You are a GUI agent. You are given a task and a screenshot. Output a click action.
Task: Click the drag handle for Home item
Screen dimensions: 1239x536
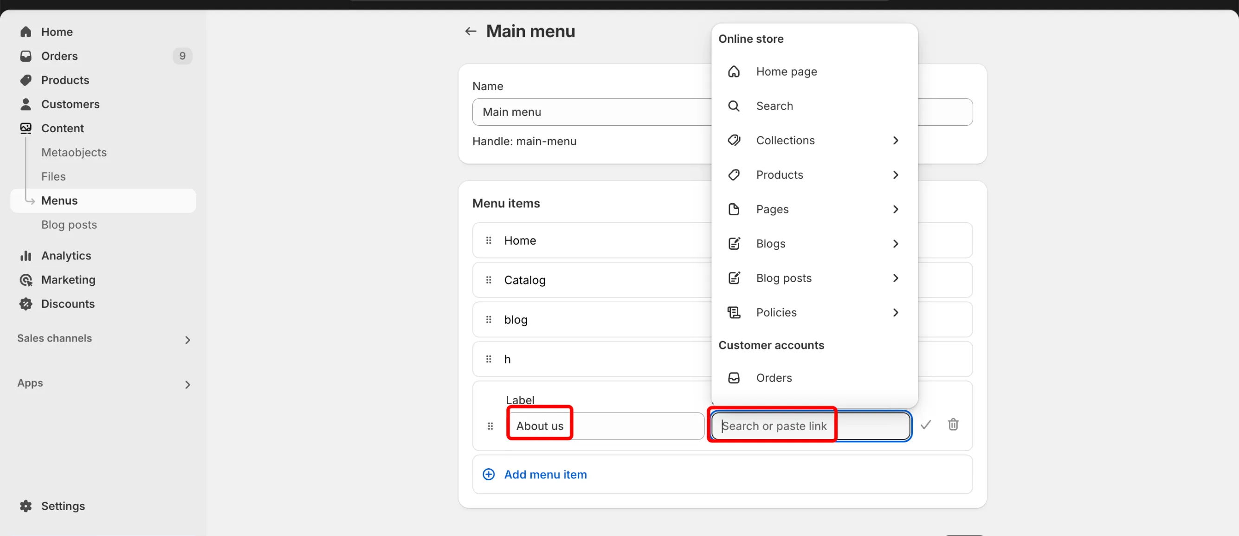tap(489, 240)
